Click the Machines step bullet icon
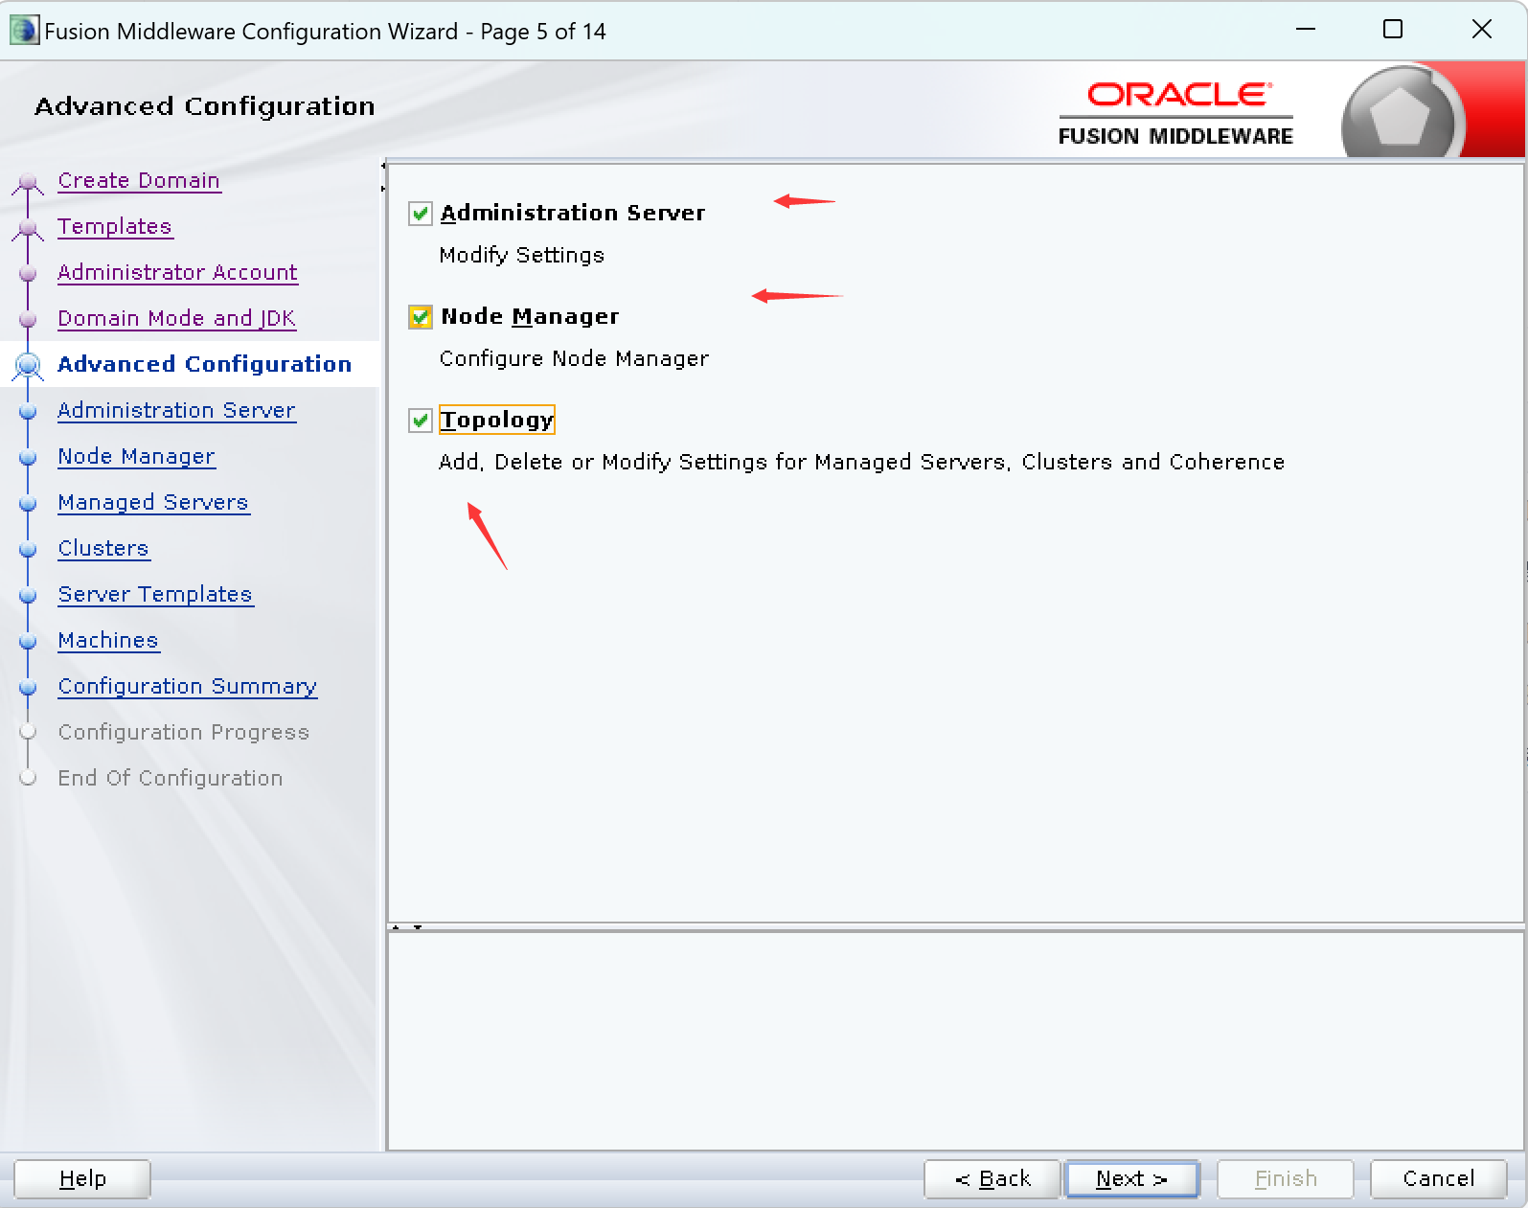 [28, 642]
